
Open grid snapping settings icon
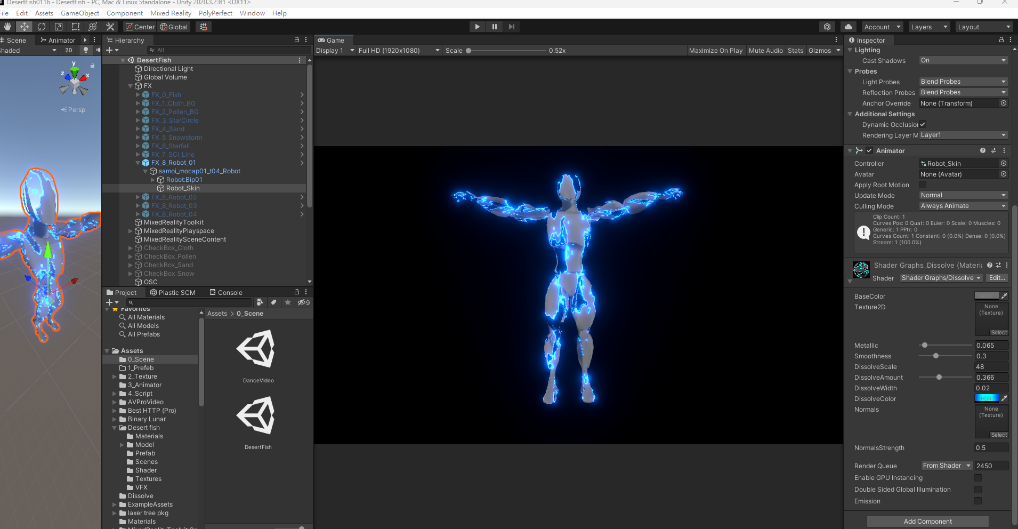[203, 26]
